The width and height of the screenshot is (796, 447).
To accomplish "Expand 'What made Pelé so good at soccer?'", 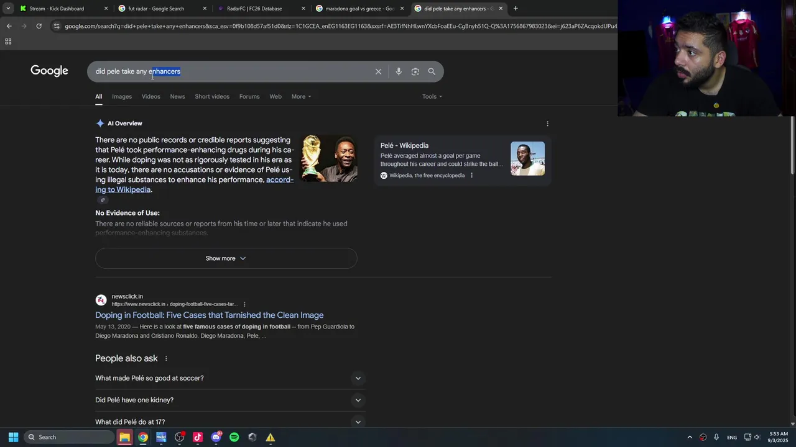I will point(229,378).
